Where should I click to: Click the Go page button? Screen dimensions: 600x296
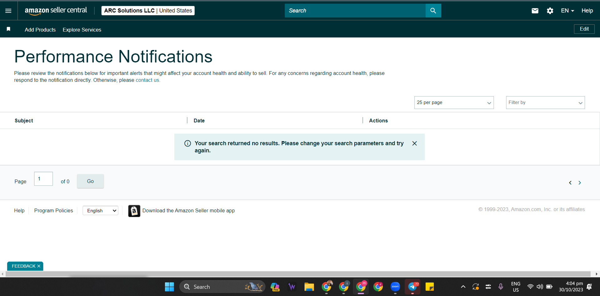90,181
